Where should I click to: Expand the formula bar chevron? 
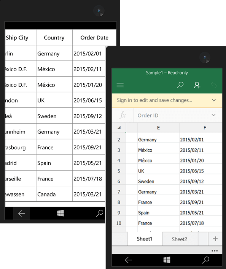213,115
